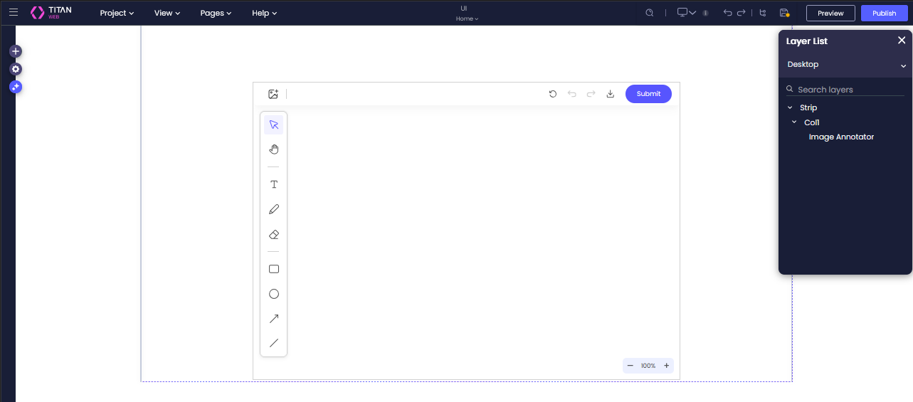Collapse the Col1 layer
Image resolution: width=913 pixels, height=402 pixels.
795,122
